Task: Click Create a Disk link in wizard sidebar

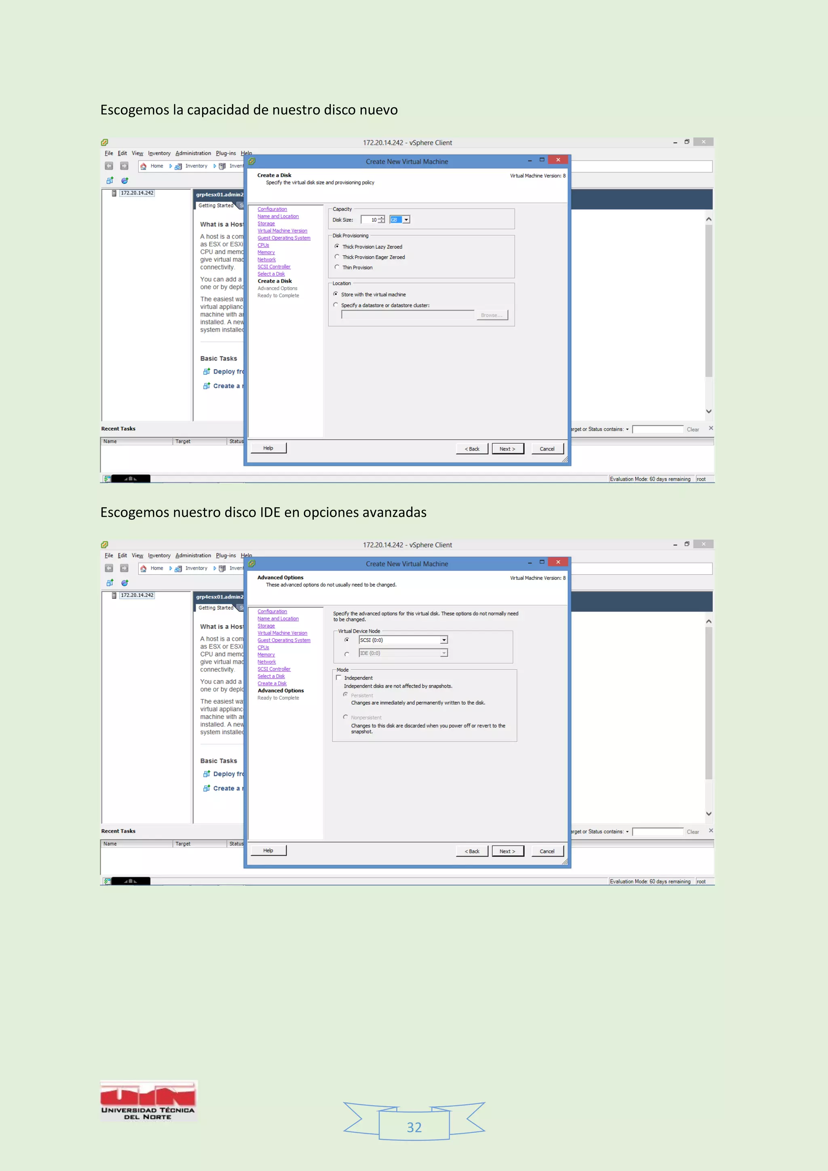Action: (x=272, y=683)
